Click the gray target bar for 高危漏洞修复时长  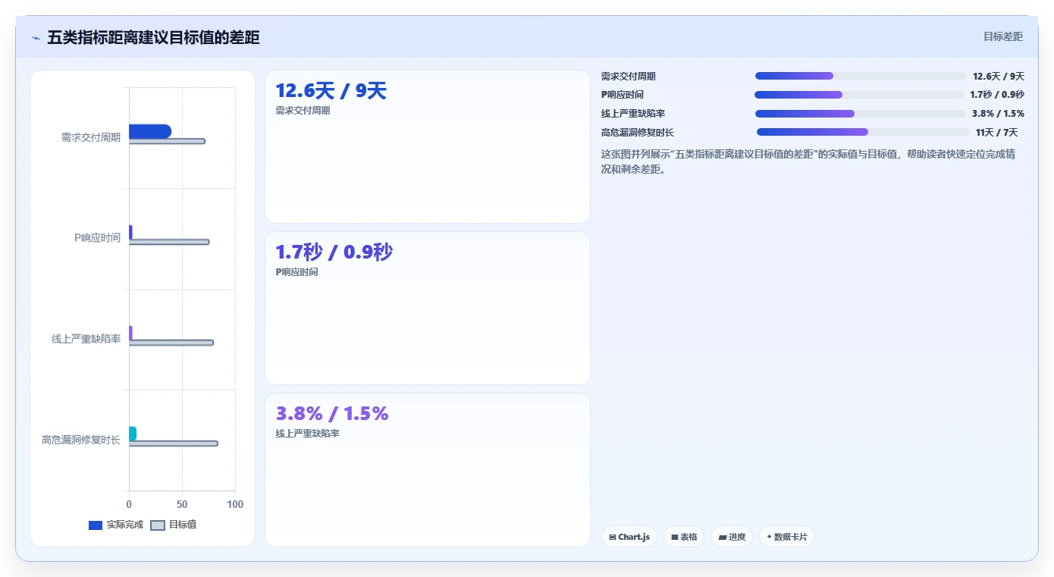pyautogui.click(x=174, y=444)
